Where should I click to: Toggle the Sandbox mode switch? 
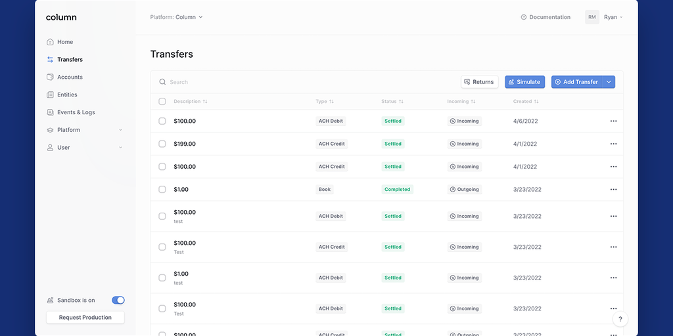pos(118,301)
